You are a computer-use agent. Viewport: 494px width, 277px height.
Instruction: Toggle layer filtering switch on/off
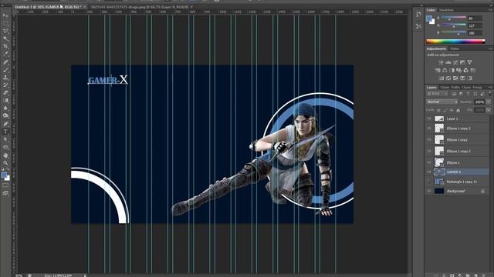(489, 94)
